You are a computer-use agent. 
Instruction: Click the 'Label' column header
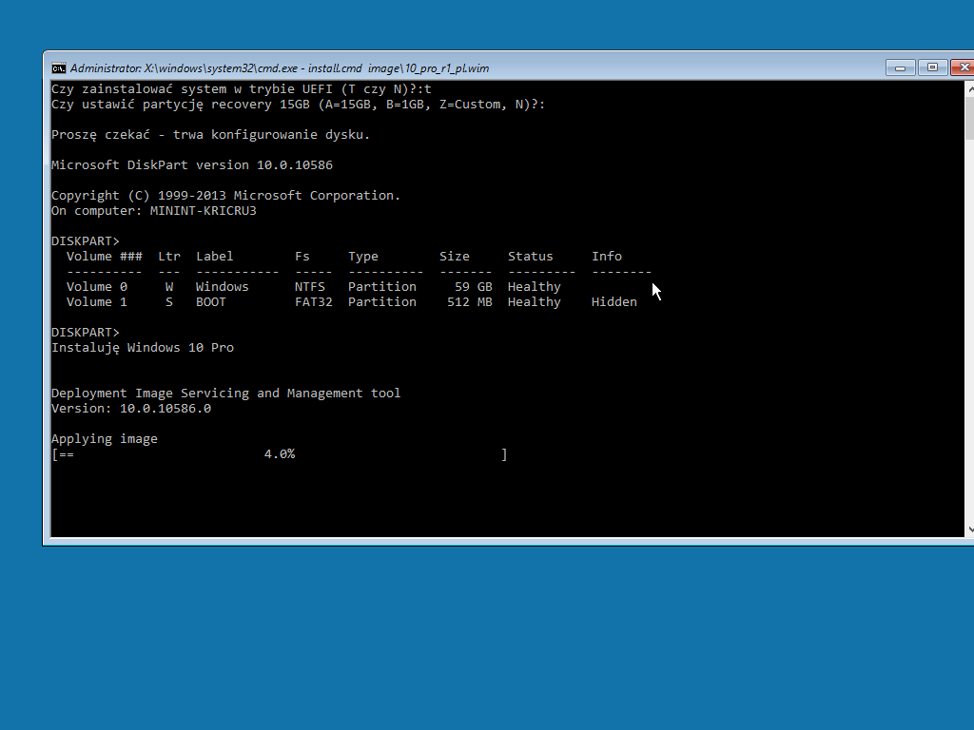click(214, 257)
